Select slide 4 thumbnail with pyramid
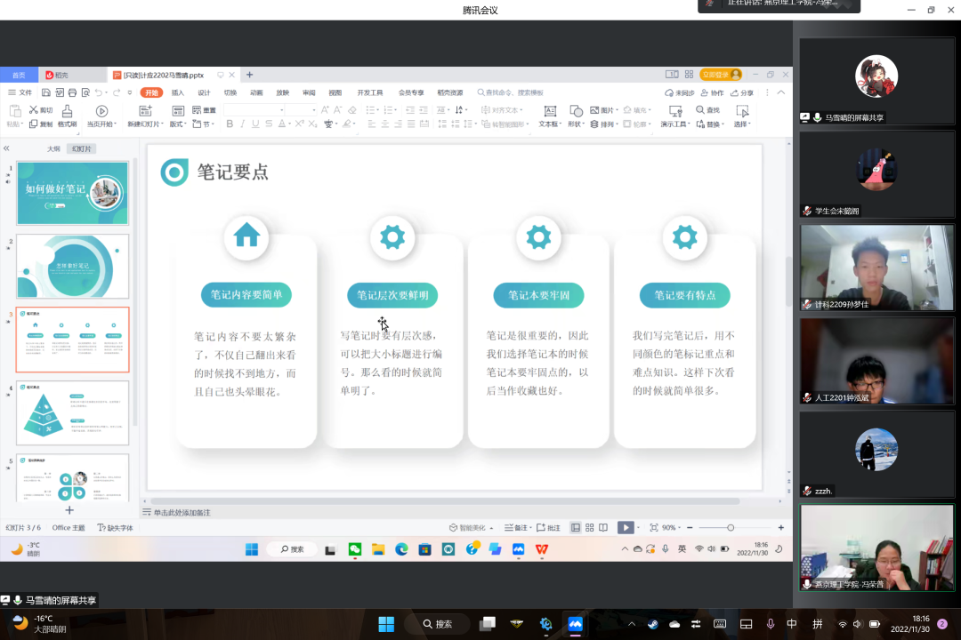961x640 pixels. (72, 413)
